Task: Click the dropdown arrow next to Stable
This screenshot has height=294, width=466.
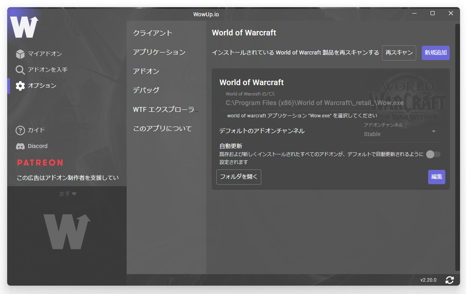Action: coord(434,132)
